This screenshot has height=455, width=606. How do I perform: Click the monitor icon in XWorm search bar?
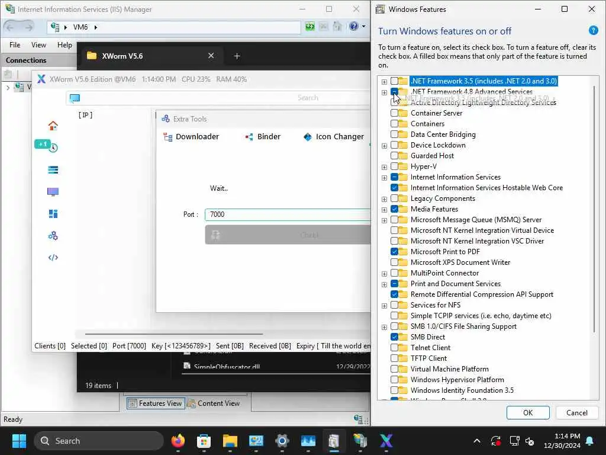pyautogui.click(x=75, y=98)
